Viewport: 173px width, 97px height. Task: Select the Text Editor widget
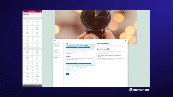coord(37,28)
